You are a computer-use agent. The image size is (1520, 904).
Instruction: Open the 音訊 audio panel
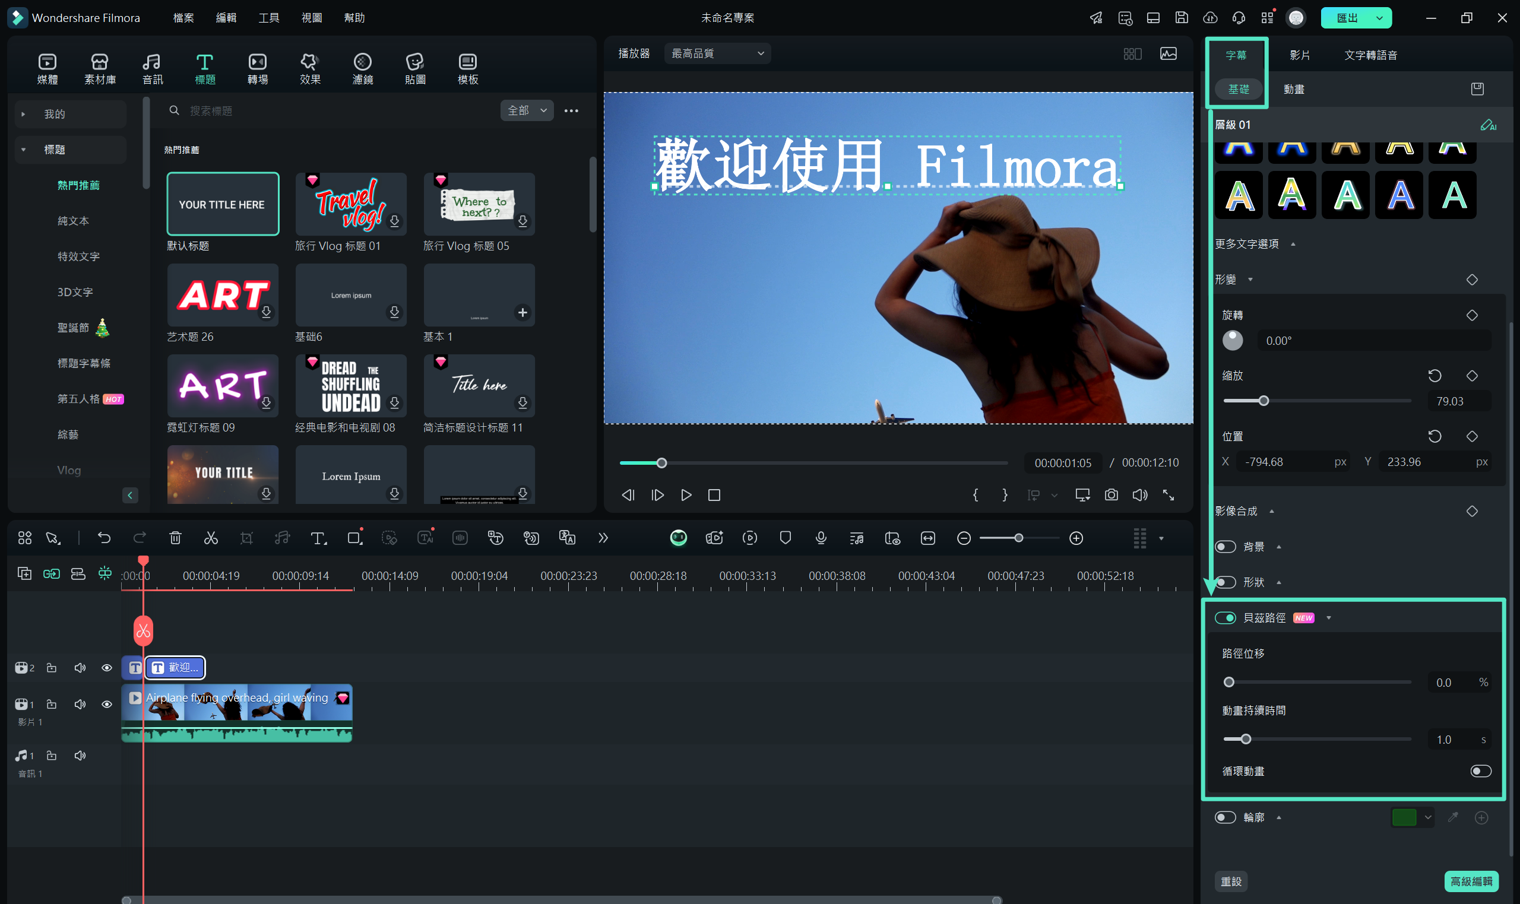click(153, 69)
